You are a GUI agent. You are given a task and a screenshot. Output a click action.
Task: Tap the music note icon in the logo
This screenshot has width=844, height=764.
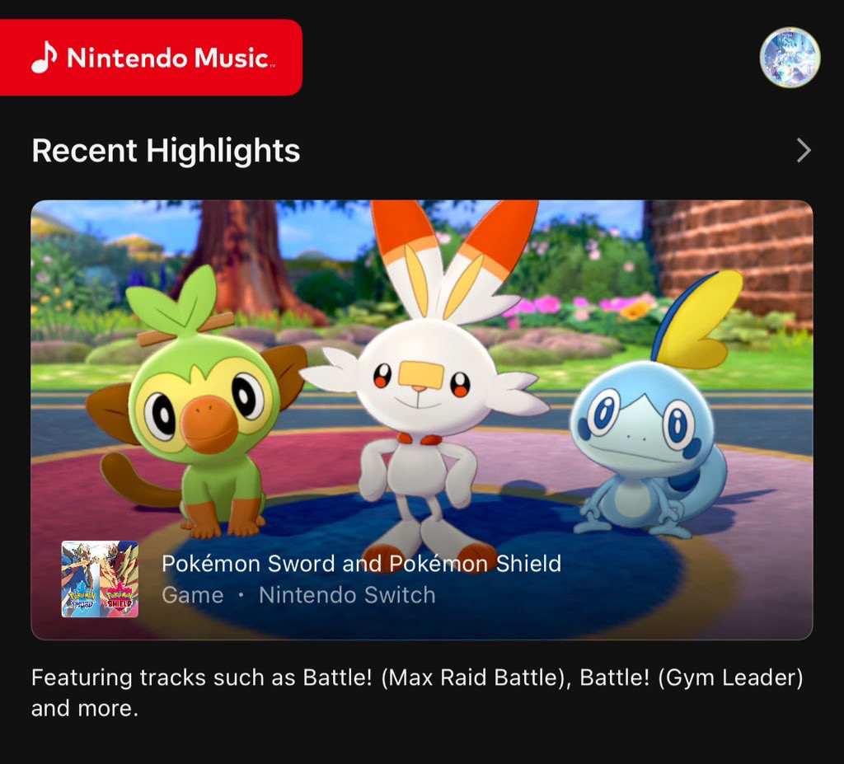tap(45, 57)
